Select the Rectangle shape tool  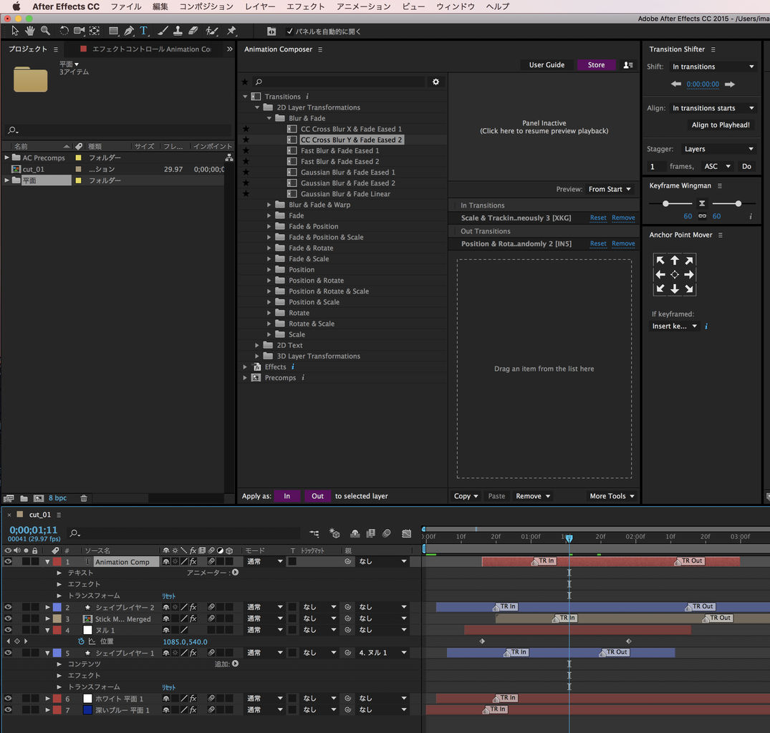pos(113,31)
